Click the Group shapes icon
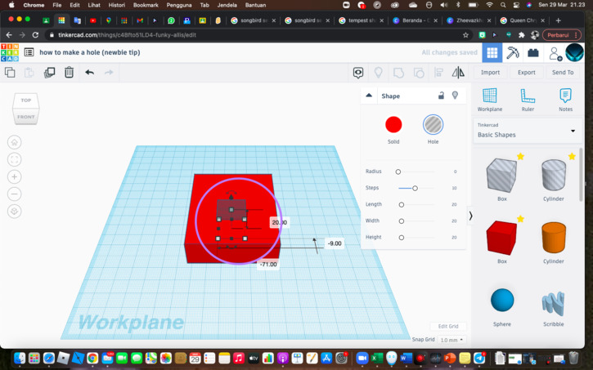The width and height of the screenshot is (593, 370). coord(398,73)
